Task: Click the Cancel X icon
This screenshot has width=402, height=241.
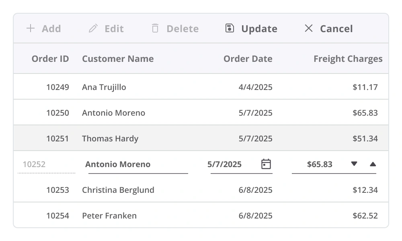Action: [309, 29]
